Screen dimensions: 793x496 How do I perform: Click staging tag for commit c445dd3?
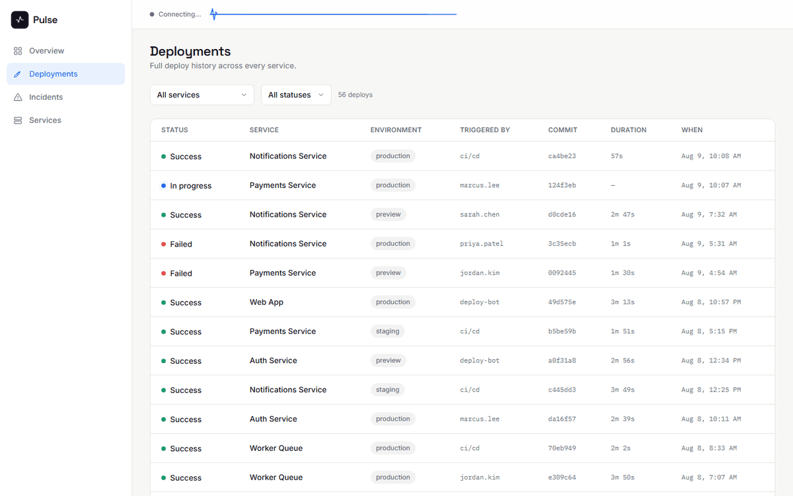388,390
